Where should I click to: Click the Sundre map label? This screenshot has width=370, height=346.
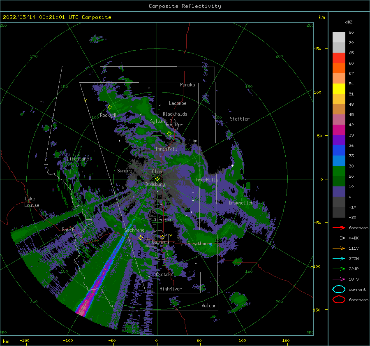click(125, 170)
